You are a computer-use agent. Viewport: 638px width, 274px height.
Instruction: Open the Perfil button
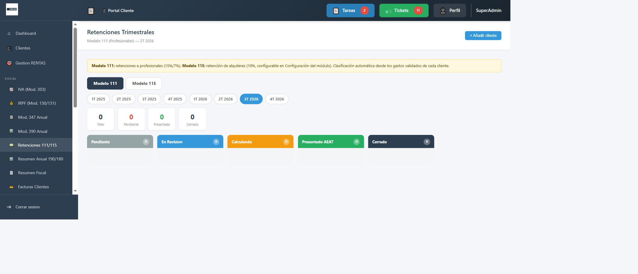pos(450,10)
